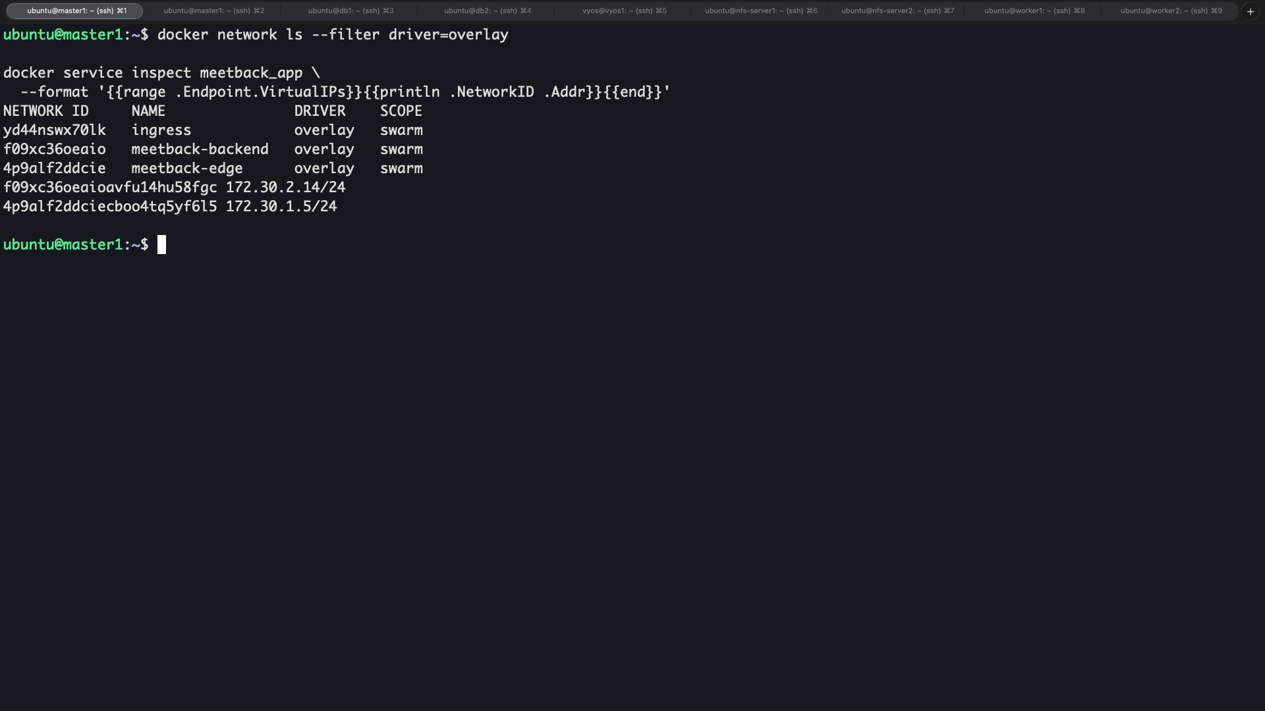
Task: Click the ingress network name
Action: click(161, 130)
